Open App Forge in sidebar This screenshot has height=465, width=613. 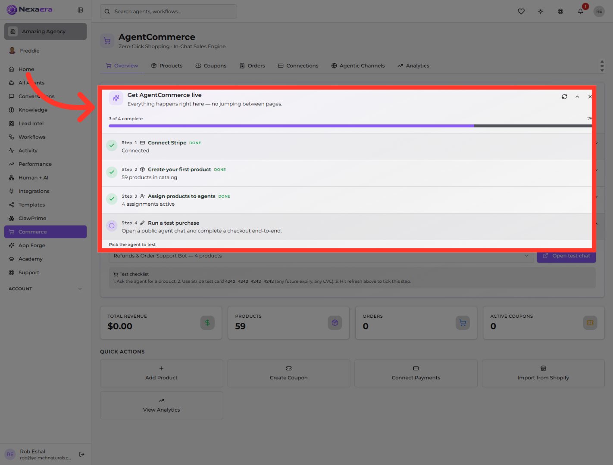click(x=45, y=245)
